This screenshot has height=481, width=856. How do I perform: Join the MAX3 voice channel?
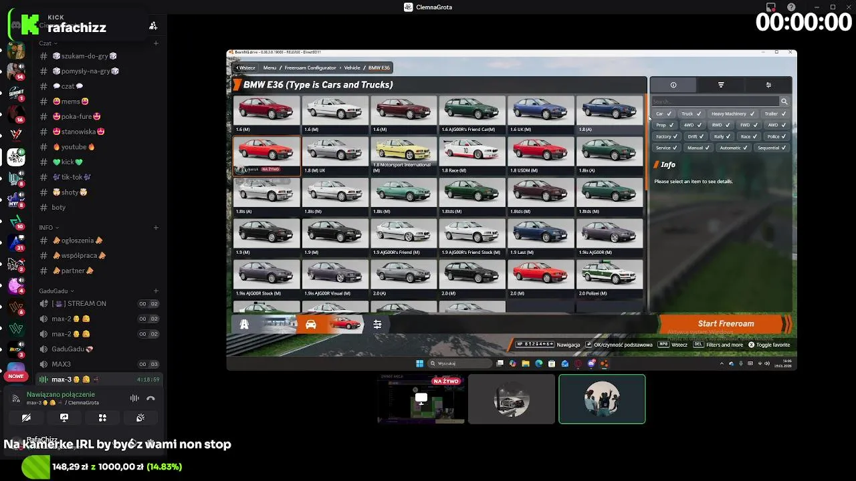coord(99,364)
